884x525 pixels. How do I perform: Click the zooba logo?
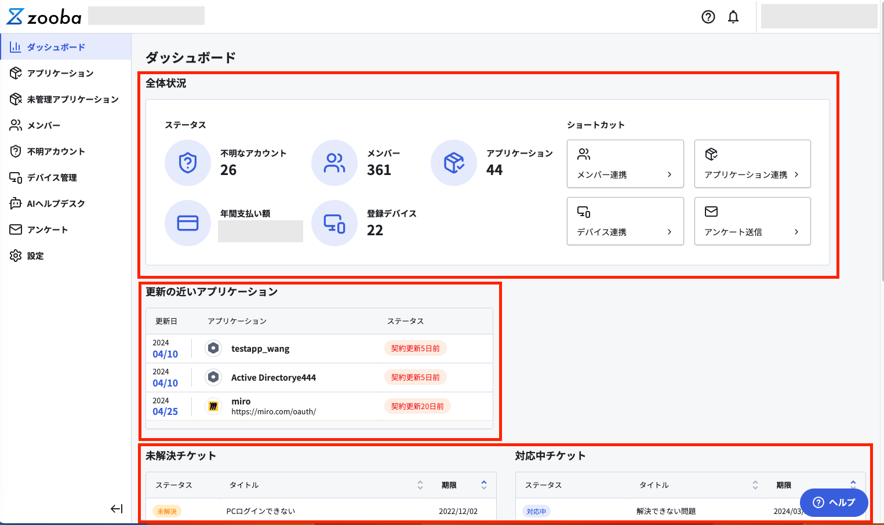44,17
